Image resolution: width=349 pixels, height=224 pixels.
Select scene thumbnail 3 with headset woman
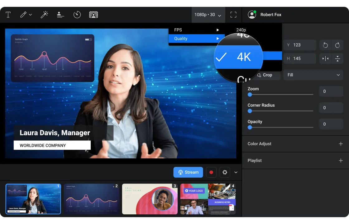[150, 199]
